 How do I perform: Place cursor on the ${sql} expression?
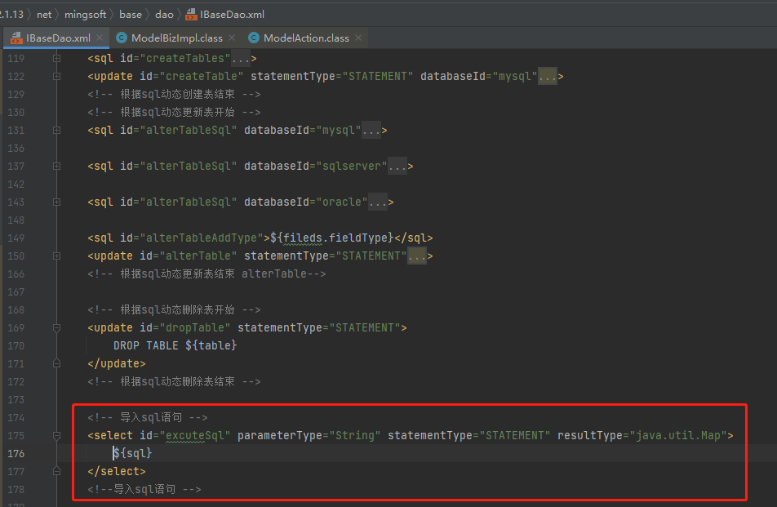pyautogui.click(x=133, y=453)
